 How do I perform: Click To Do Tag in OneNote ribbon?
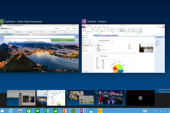coord(129,30)
